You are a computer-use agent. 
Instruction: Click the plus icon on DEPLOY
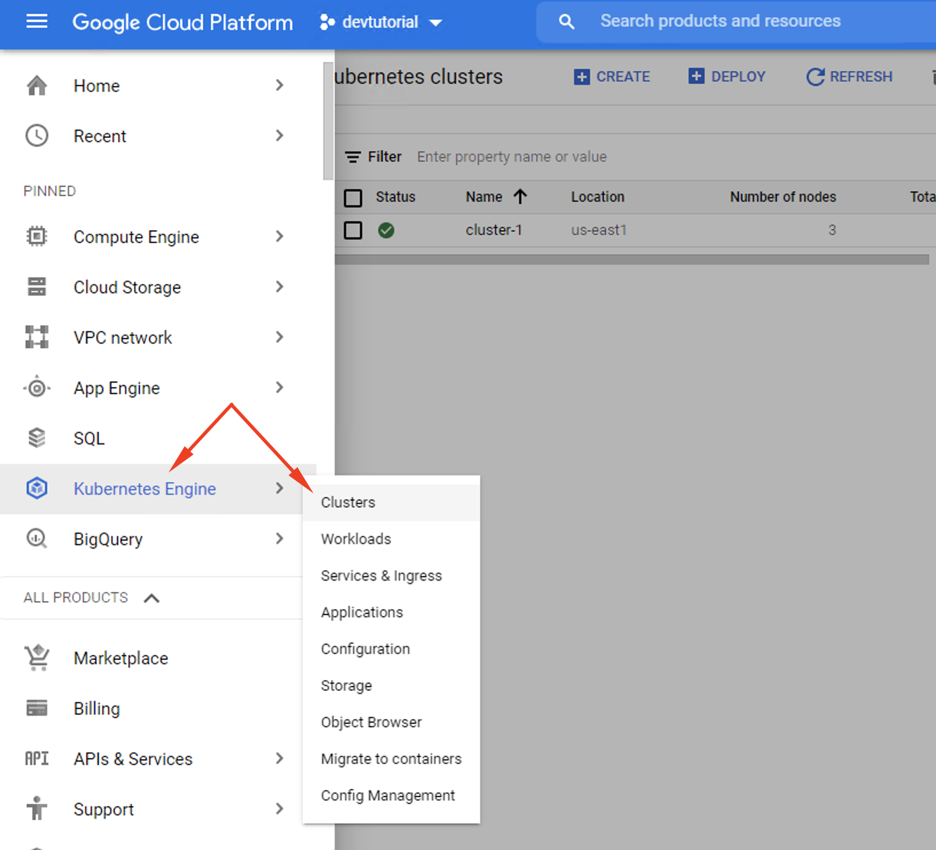point(696,76)
